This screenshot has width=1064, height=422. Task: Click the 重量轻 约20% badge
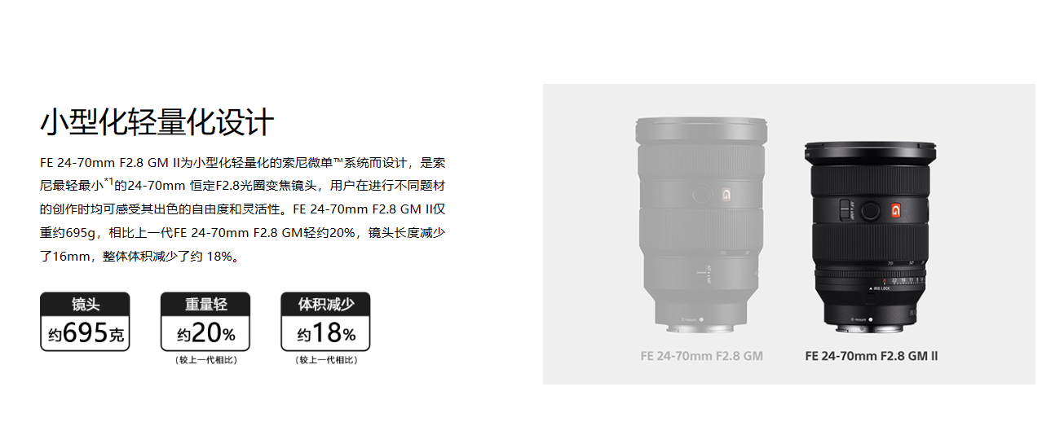click(205, 322)
